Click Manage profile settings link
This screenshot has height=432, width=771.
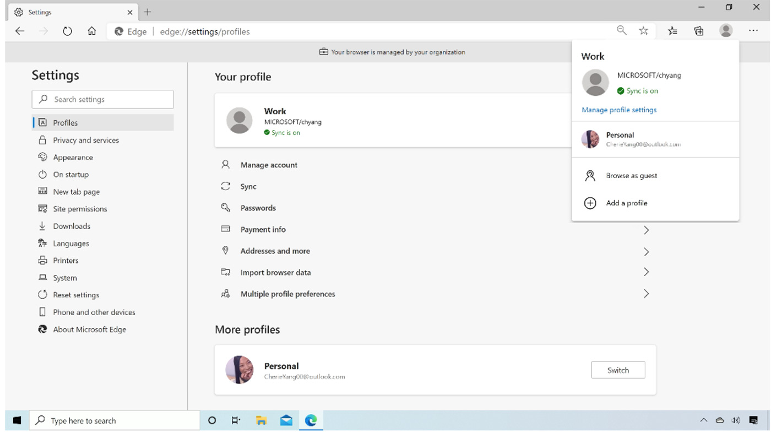619,110
